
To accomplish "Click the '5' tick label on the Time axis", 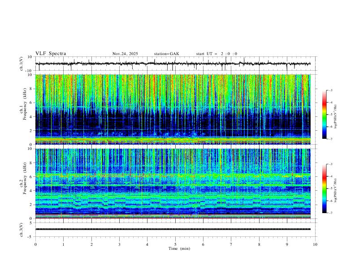I will click(x=175, y=244).
